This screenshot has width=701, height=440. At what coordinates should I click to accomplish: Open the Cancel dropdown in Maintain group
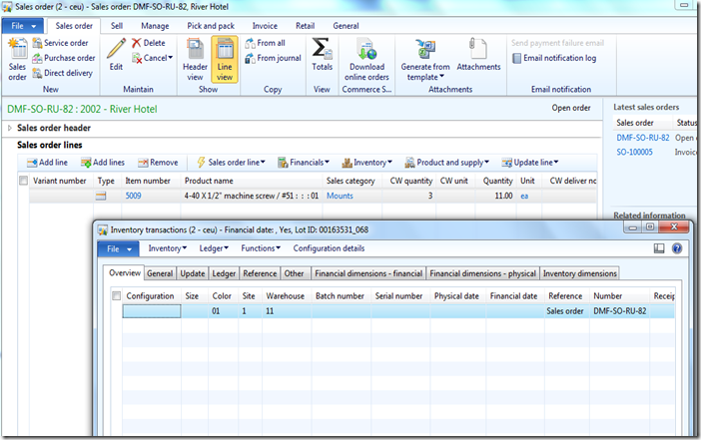(155, 58)
